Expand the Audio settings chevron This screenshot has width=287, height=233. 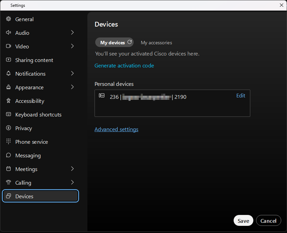pos(72,33)
